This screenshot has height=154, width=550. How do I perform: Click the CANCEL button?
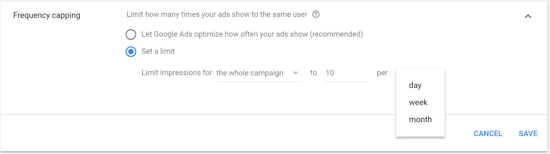[x=488, y=134]
